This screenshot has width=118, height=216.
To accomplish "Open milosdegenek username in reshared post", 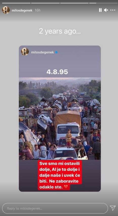I will click(43, 53).
